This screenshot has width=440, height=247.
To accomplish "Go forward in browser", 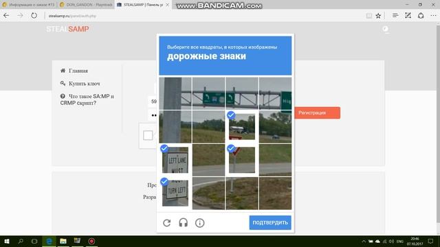I will [x=20, y=16].
